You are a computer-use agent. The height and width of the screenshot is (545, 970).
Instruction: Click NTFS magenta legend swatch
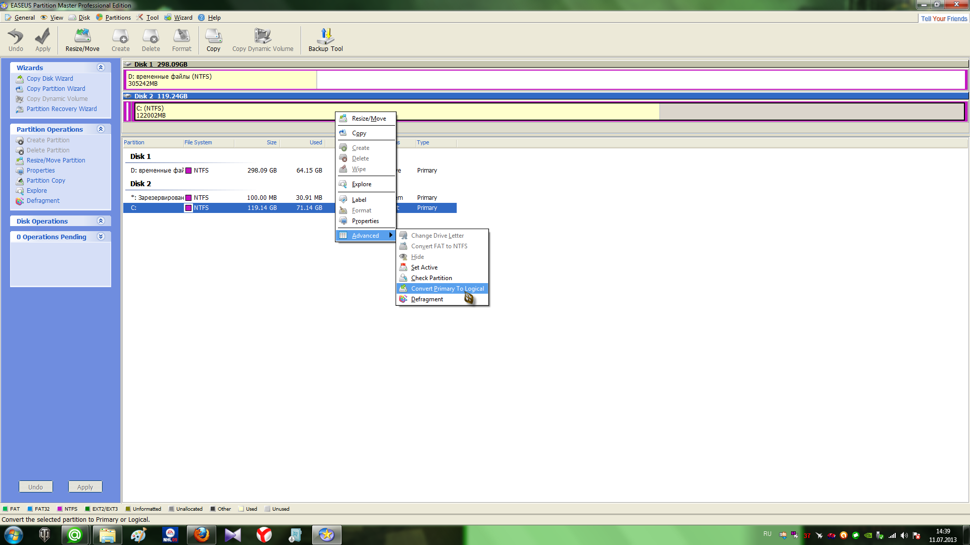pyautogui.click(x=60, y=509)
